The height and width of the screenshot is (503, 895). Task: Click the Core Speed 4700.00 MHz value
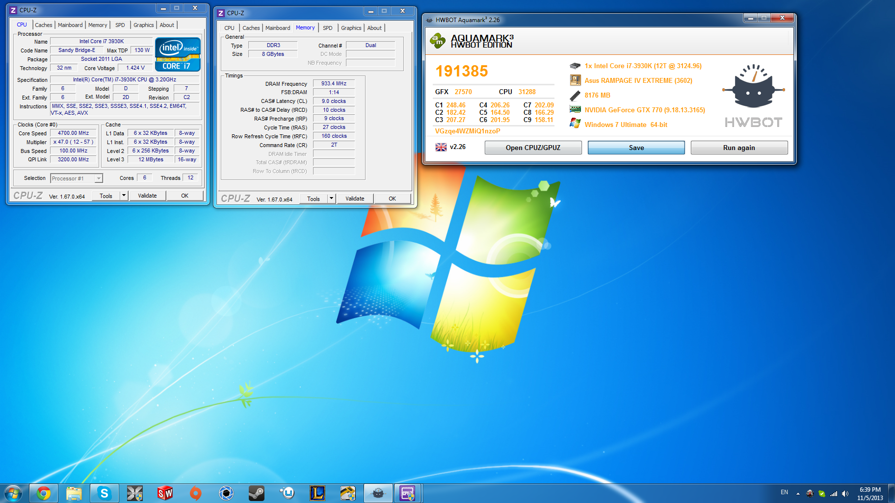(74, 133)
